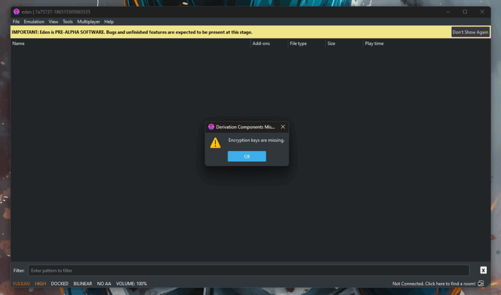Click the Don't Show Again button
The image size is (501, 295).
[x=470, y=32]
